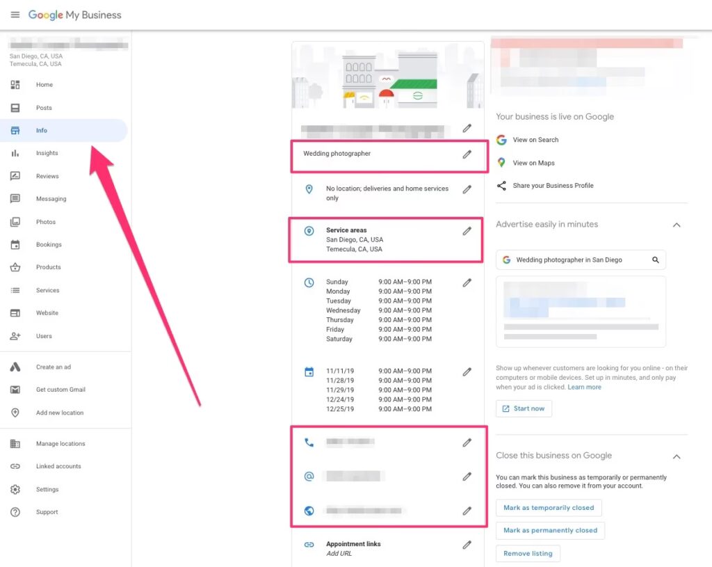This screenshot has height=567, width=712.
Task: Open Insights in the sidebar
Action: (x=47, y=153)
